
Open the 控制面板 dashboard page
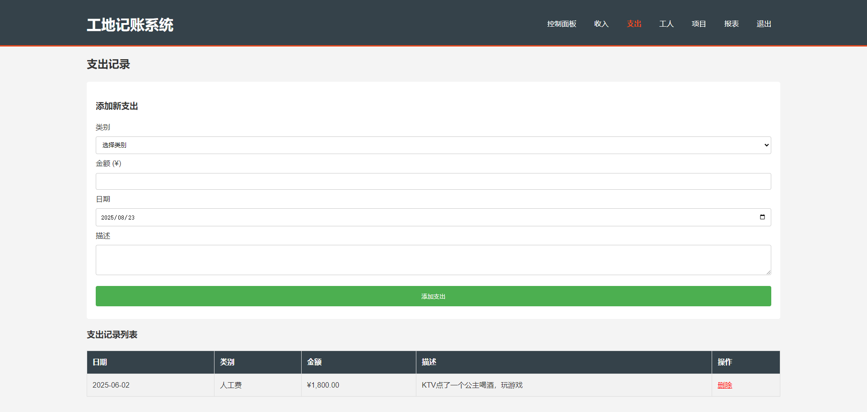(561, 24)
